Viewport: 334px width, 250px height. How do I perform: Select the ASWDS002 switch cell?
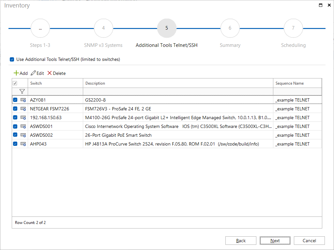(55, 135)
